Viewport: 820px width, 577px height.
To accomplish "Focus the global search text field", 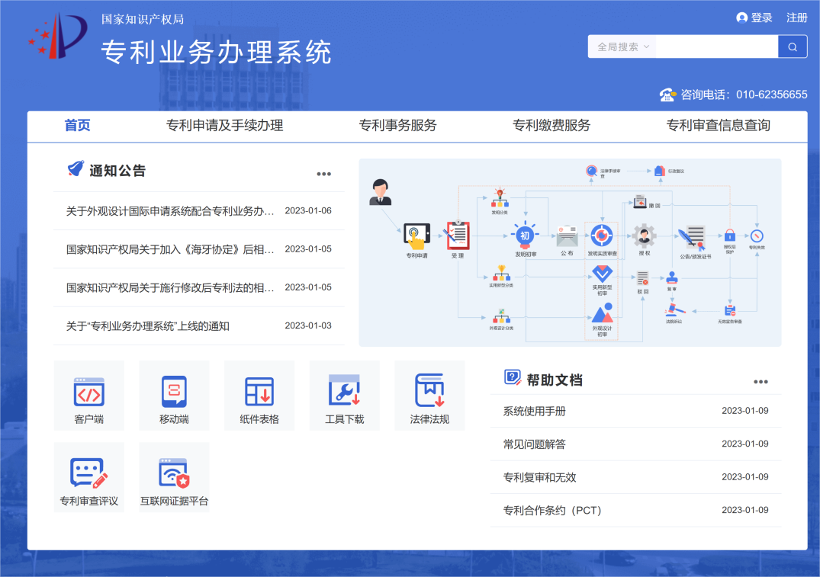I will [x=716, y=46].
